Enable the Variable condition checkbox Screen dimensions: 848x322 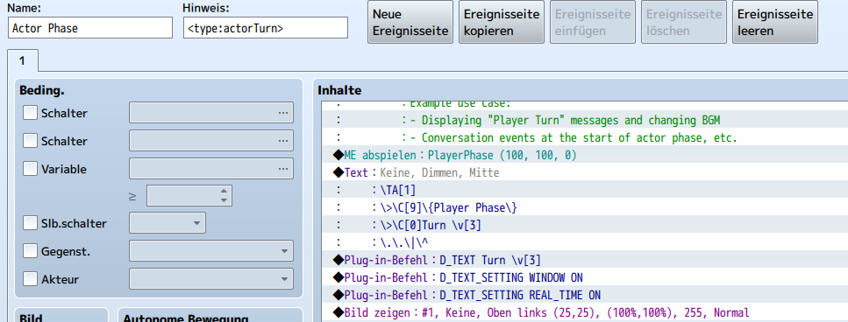tap(31, 170)
